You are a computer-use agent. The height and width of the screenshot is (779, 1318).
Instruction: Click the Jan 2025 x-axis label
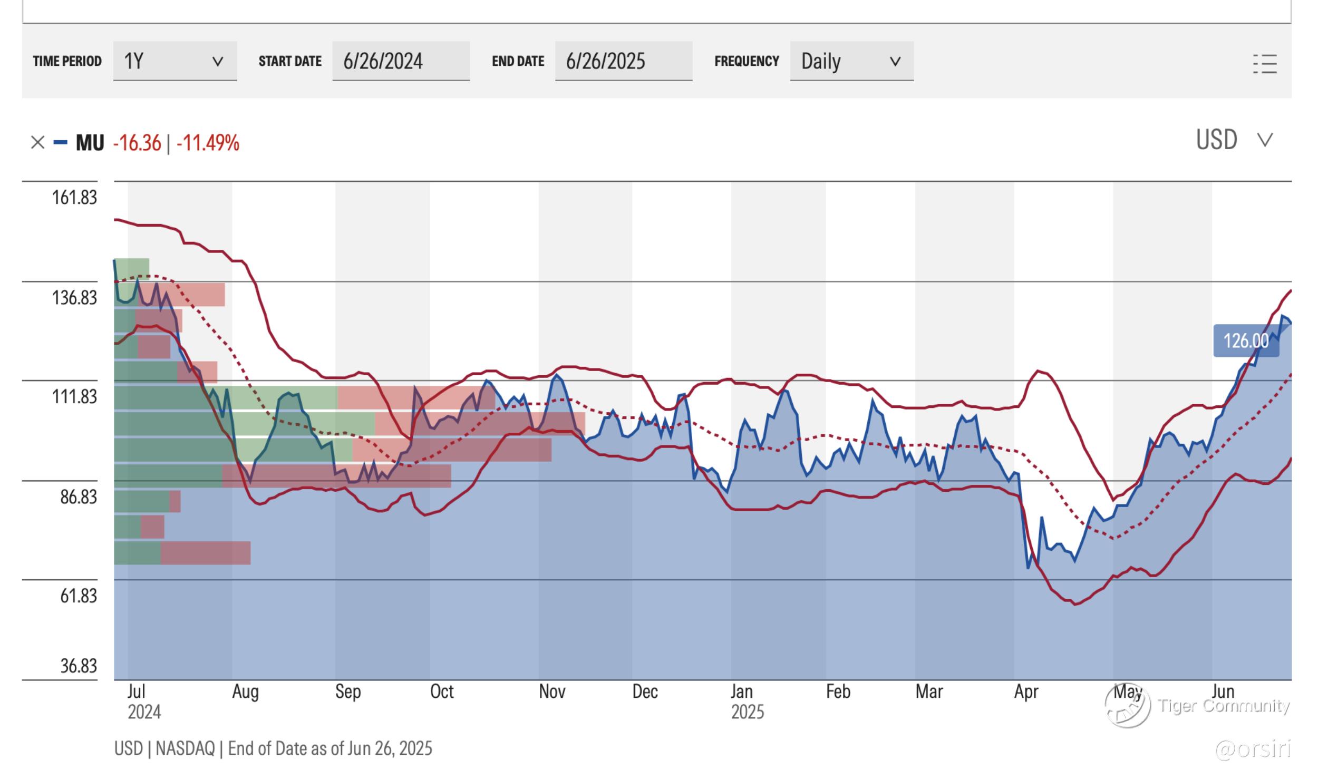point(747,702)
